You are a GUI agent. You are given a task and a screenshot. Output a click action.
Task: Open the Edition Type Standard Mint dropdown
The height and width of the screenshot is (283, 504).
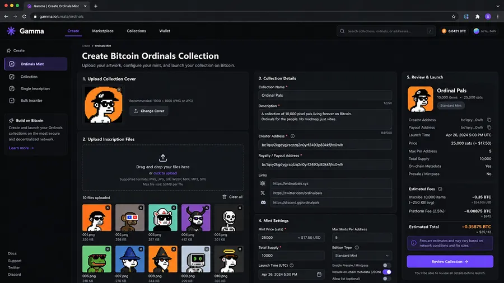362,256
